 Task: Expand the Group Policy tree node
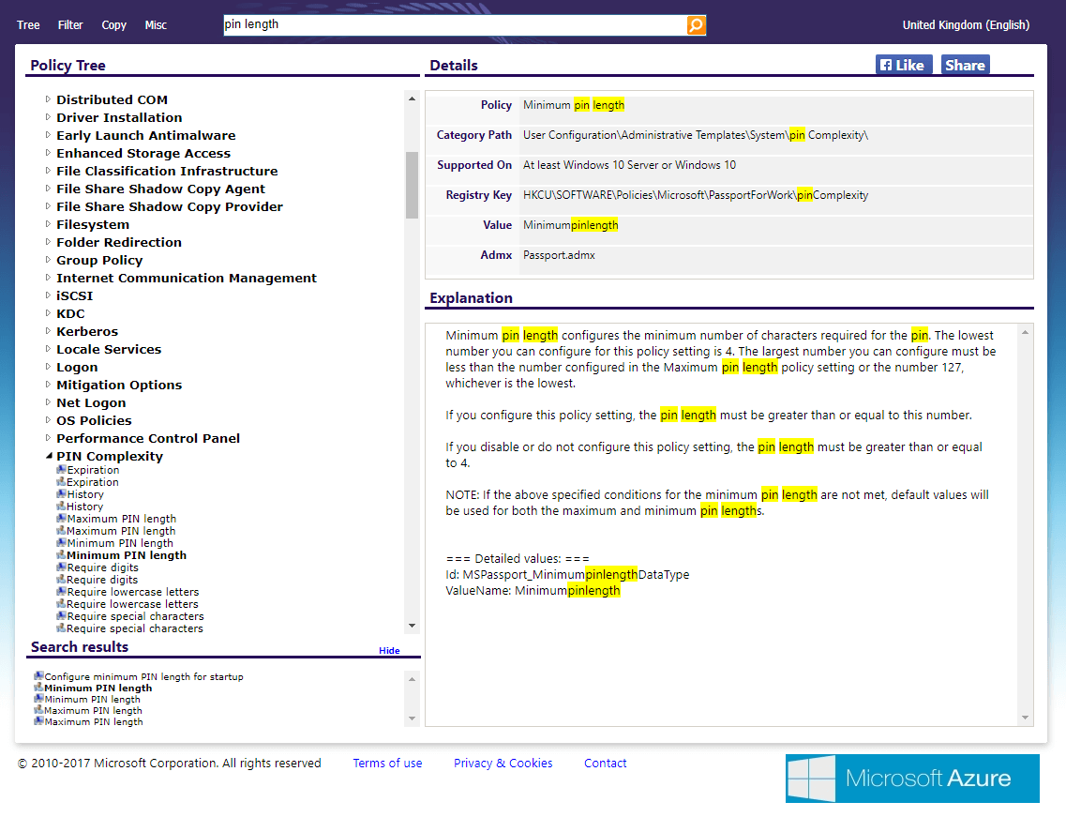tap(49, 260)
